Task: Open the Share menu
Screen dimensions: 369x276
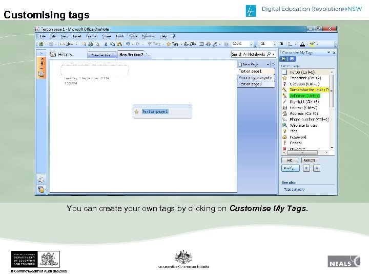Action: pos(107,36)
